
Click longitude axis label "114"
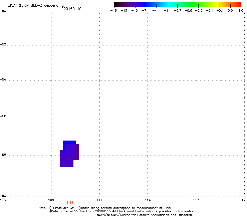[148, 200]
